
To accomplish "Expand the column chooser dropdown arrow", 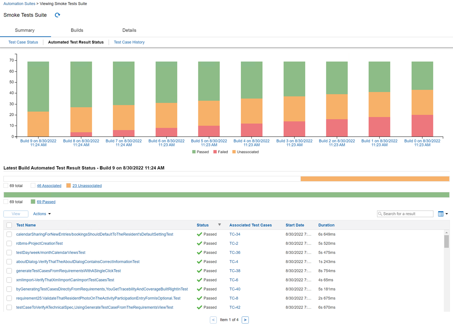I will click(447, 214).
